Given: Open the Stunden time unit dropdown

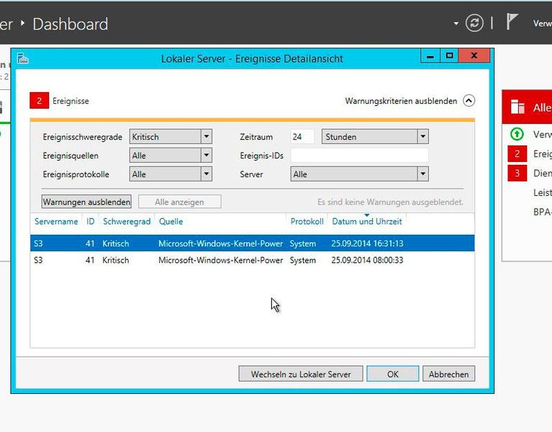Looking at the screenshot, I should tap(375, 137).
